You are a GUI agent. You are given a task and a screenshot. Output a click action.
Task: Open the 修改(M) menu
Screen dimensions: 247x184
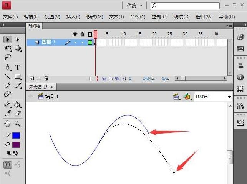click(x=94, y=17)
